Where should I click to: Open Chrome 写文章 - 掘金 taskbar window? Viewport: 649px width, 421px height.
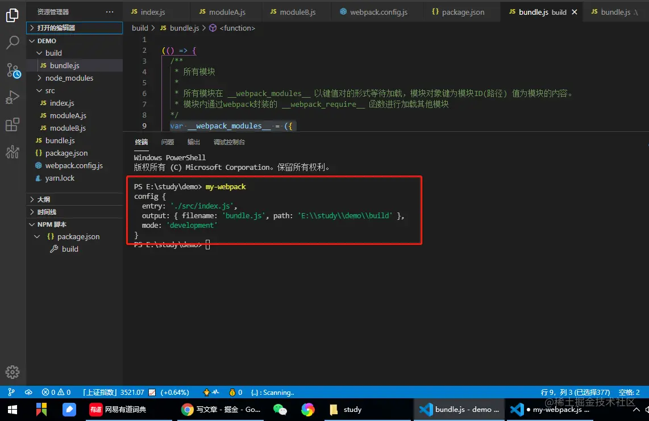coord(221,410)
